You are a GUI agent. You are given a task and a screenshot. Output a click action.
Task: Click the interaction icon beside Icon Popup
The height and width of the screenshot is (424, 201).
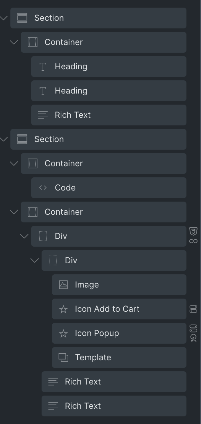click(193, 338)
